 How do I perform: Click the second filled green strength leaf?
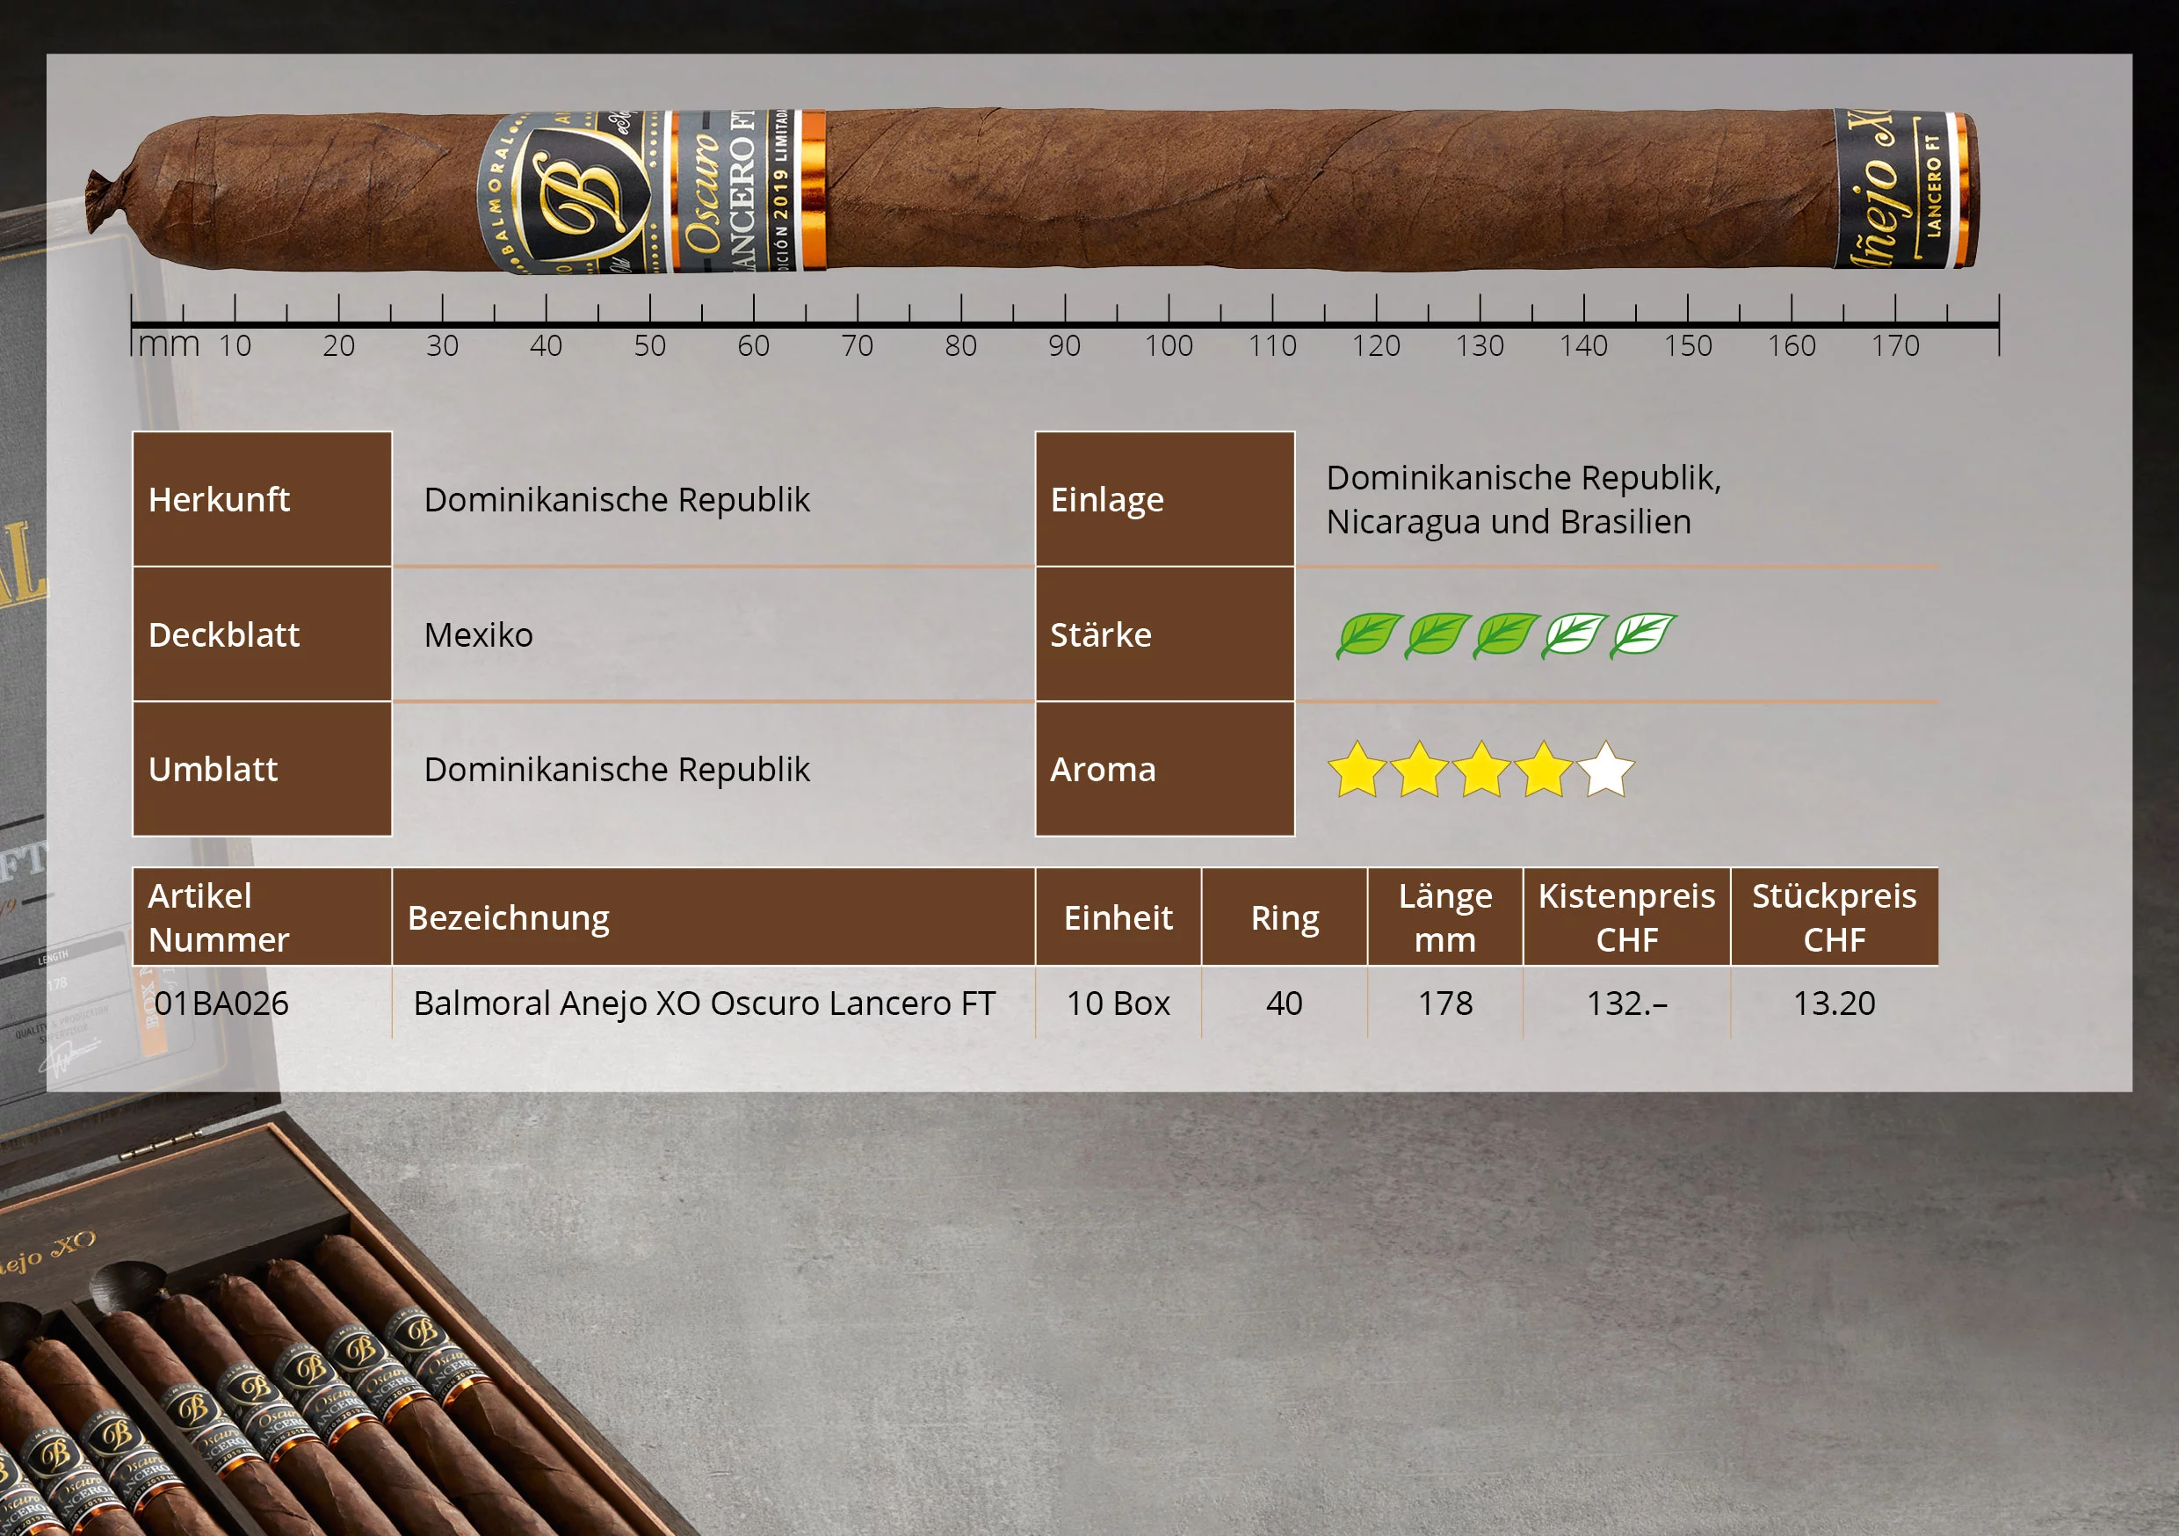[x=1437, y=635]
